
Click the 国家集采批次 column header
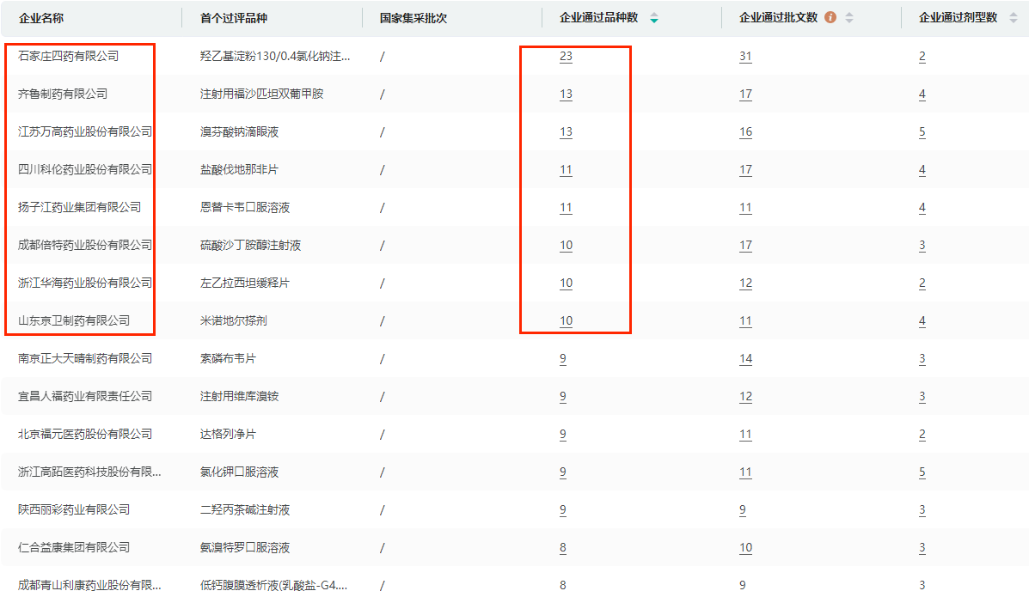click(413, 18)
